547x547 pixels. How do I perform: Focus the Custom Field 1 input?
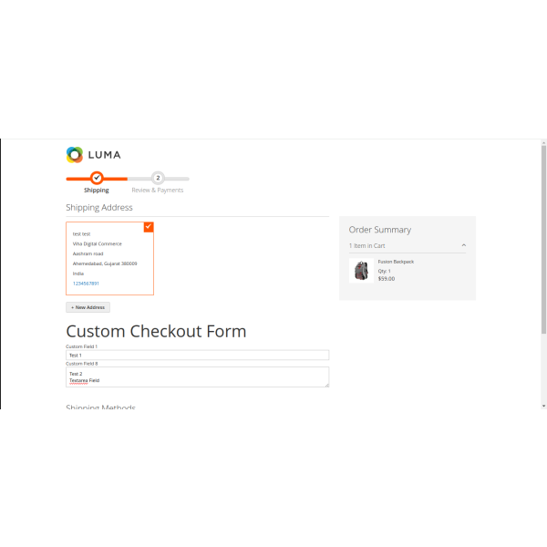point(197,356)
